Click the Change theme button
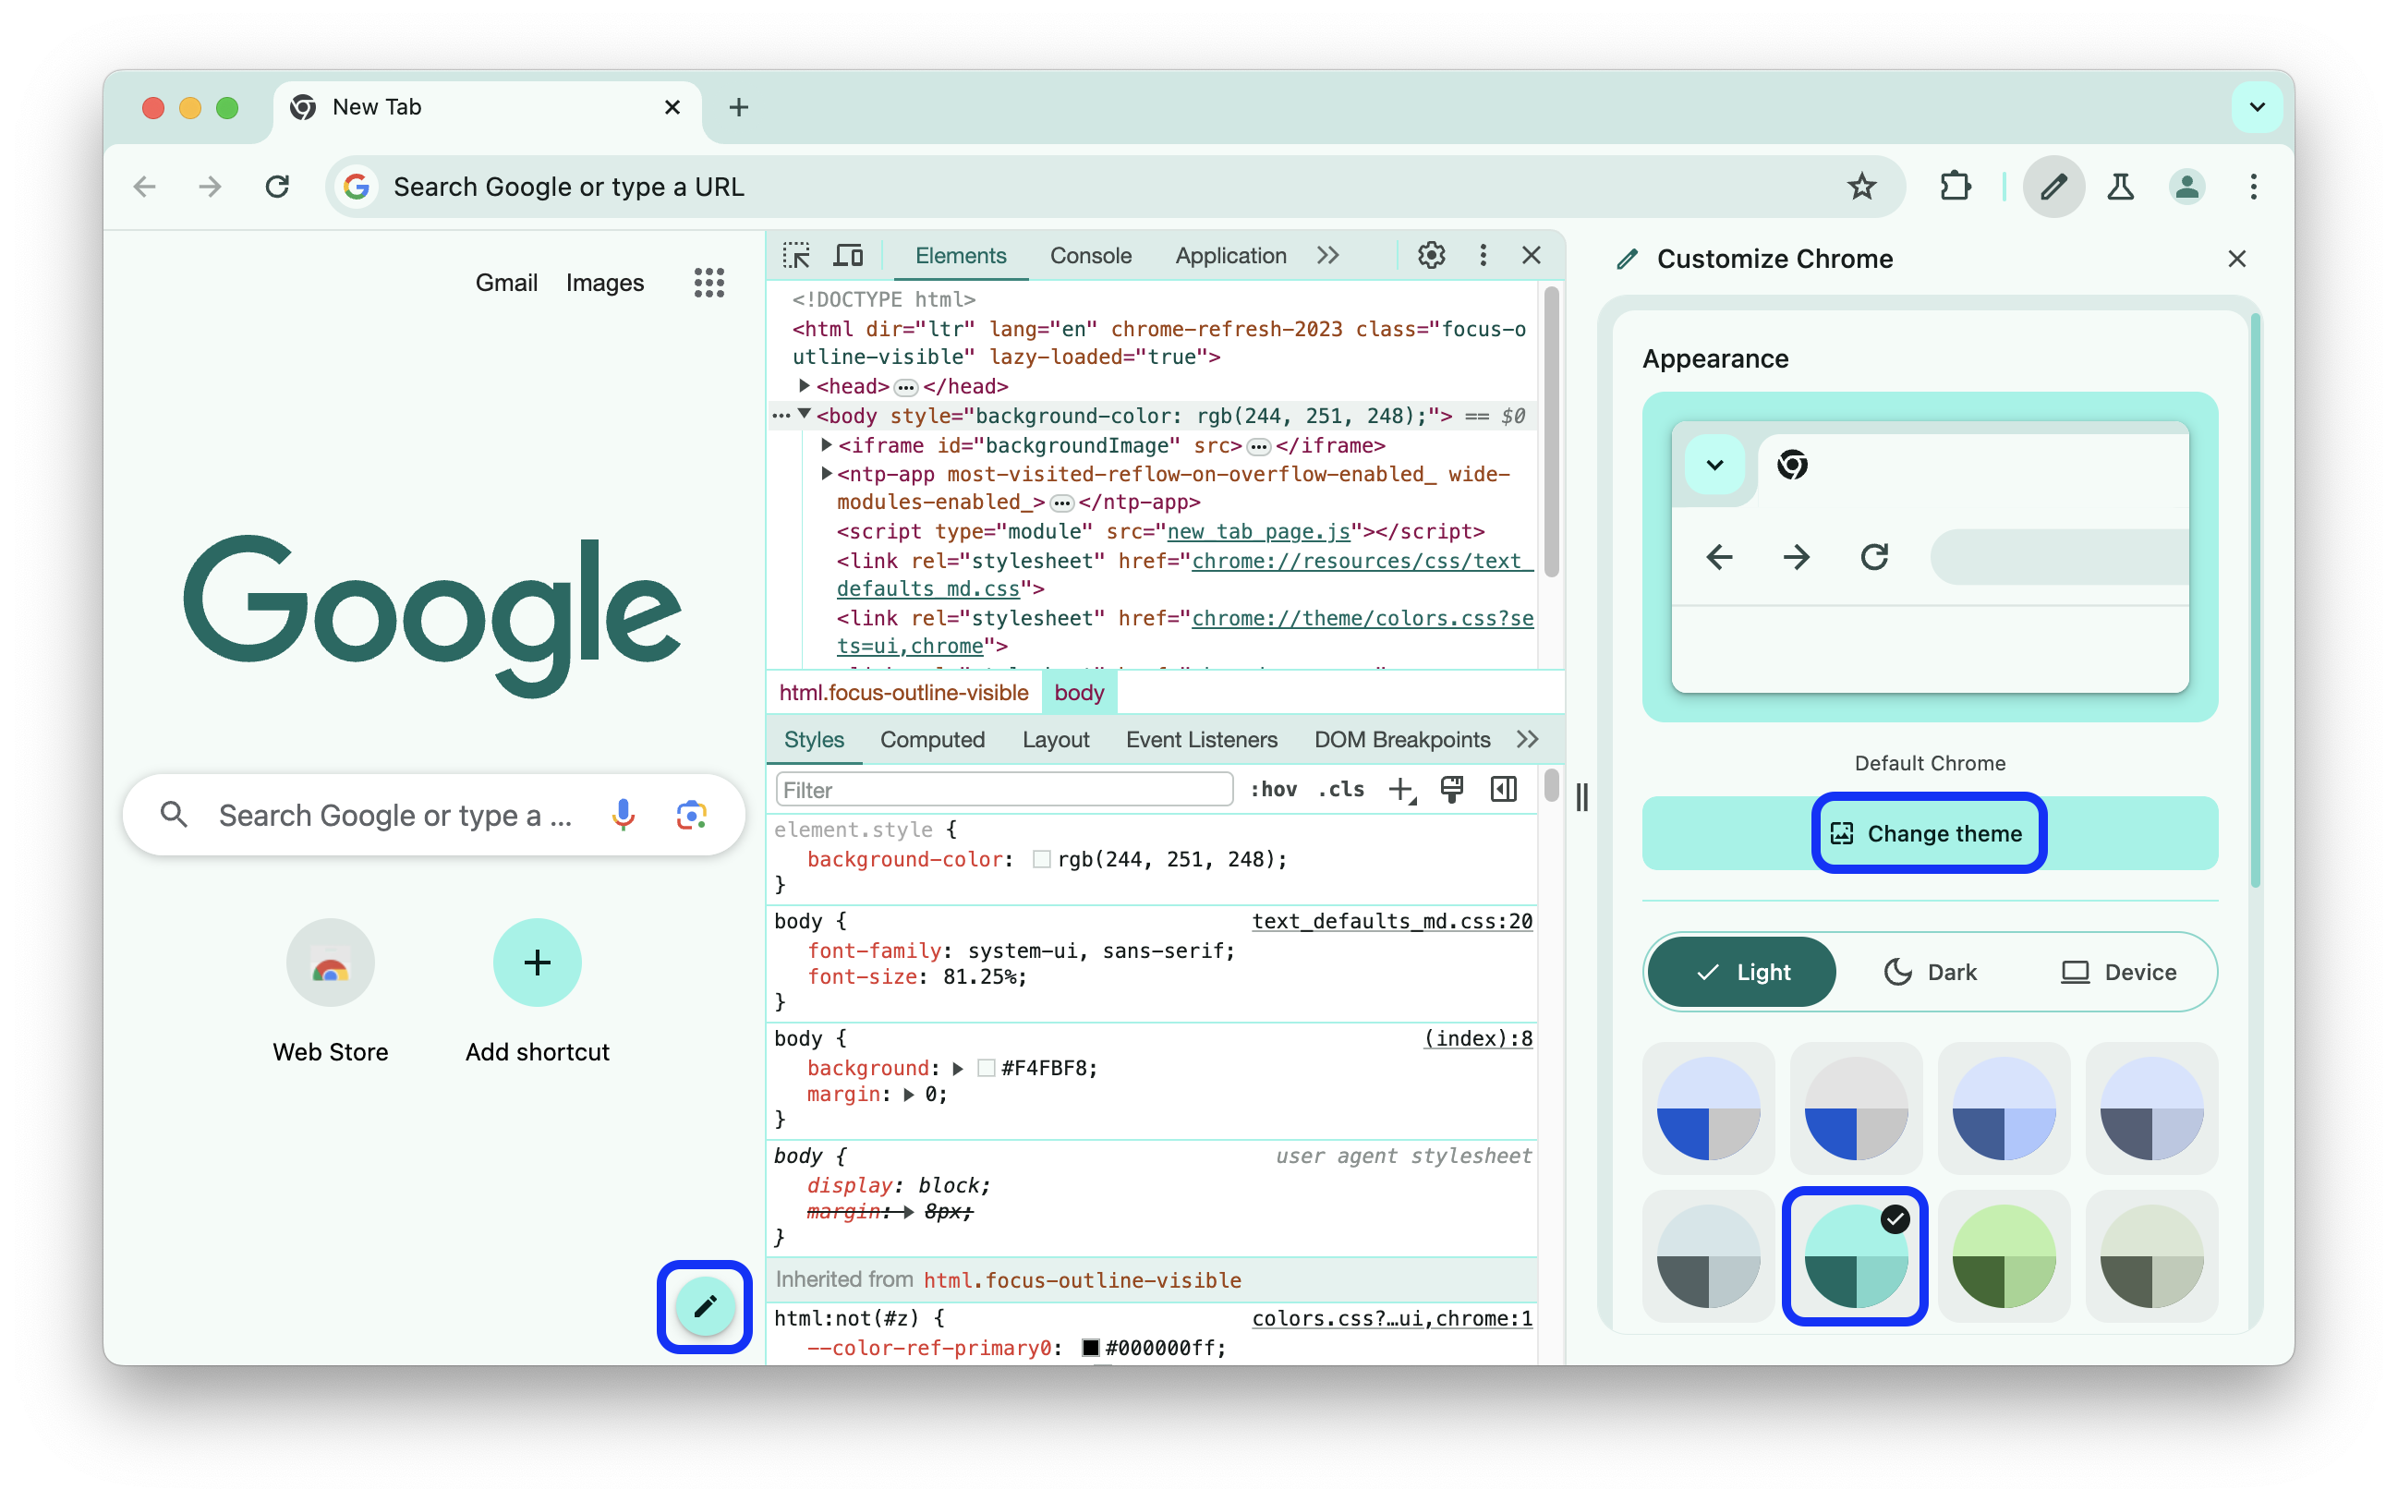2398x1502 pixels. [x=1928, y=832]
